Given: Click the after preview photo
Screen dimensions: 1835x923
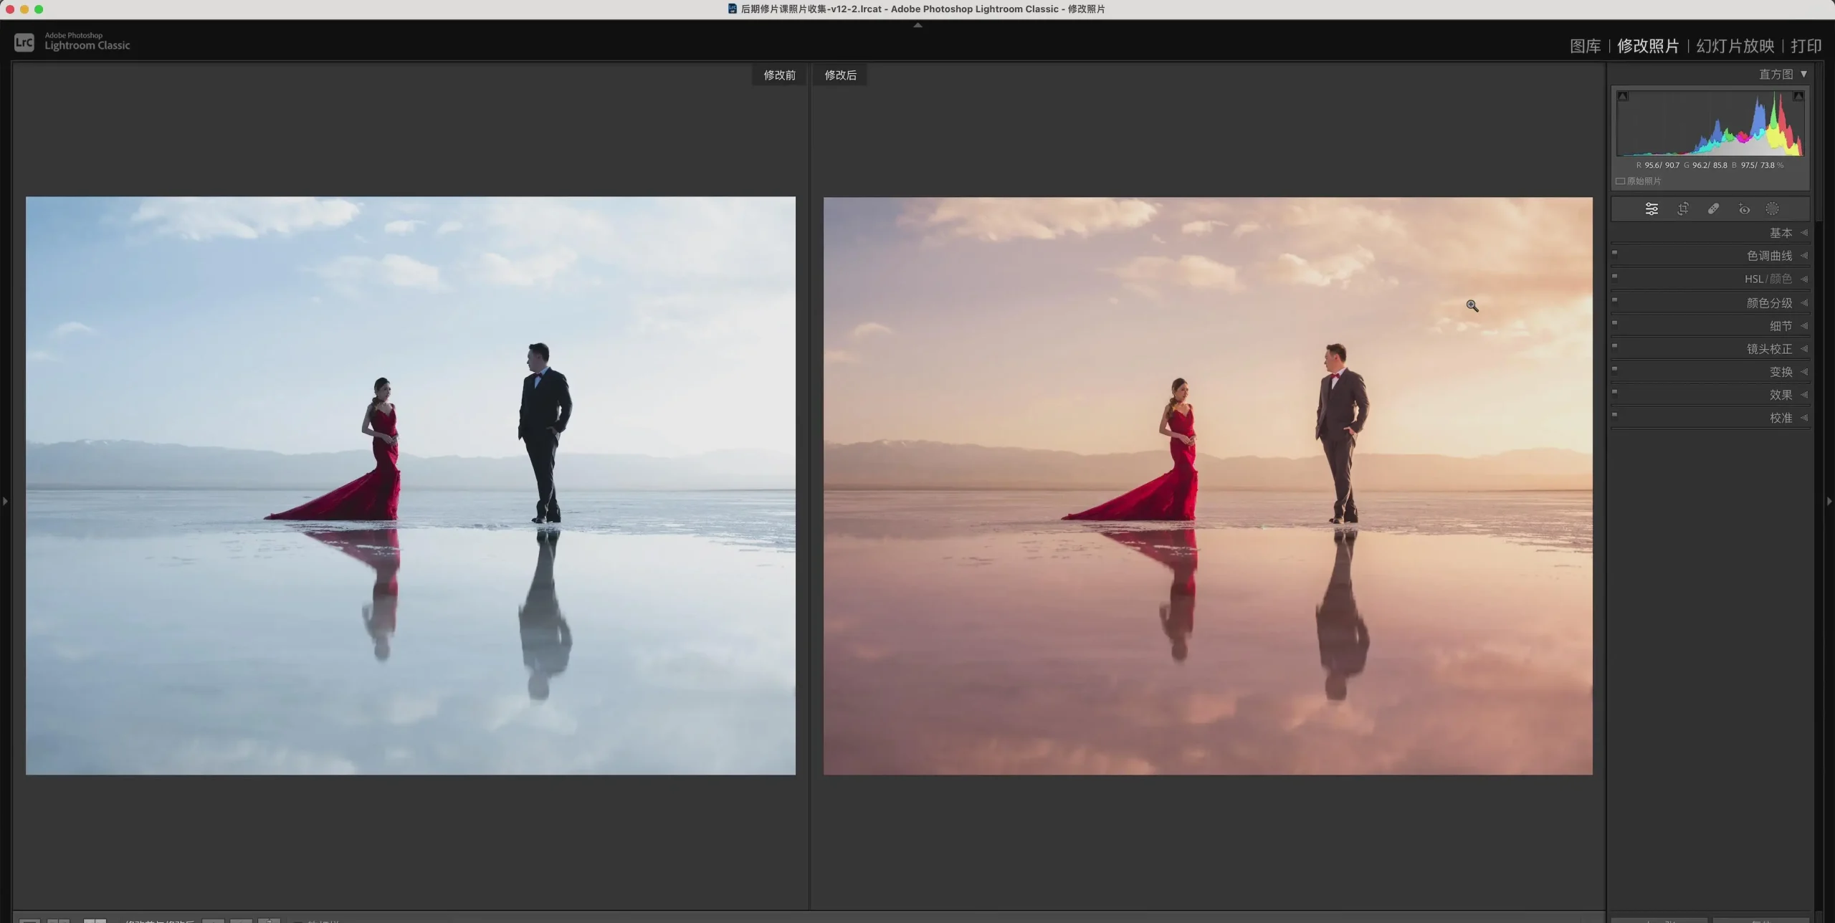Looking at the screenshot, I should click(1208, 486).
